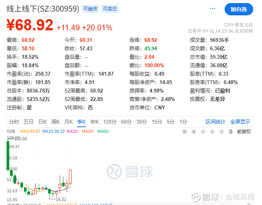Switch to the 五日 chart tab

click(x=28, y=122)
